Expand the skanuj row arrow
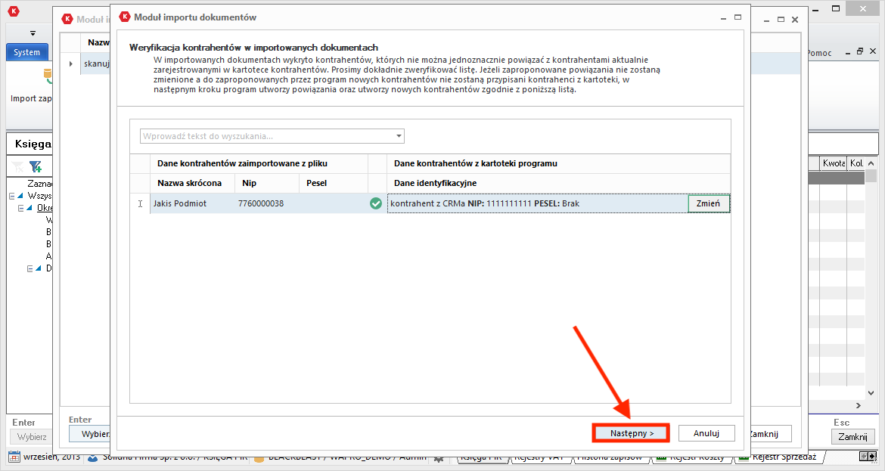 (x=71, y=64)
